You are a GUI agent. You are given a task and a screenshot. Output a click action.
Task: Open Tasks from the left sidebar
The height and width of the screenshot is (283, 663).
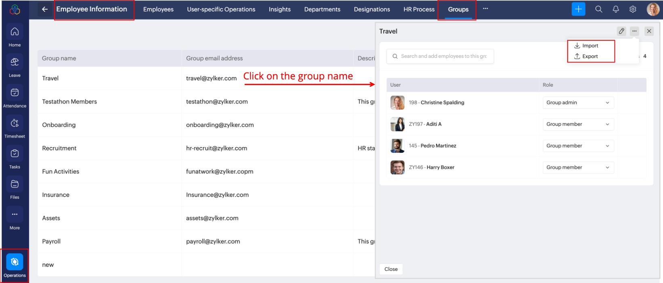click(x=15, y=157)
